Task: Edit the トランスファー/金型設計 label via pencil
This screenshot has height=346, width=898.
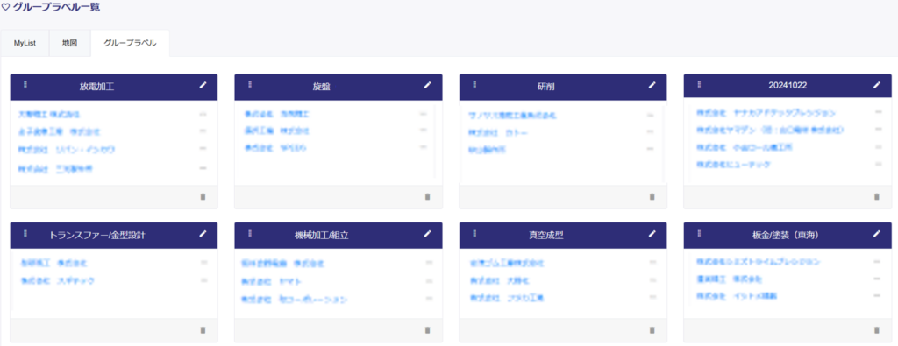Action: [x=203, y=234]
